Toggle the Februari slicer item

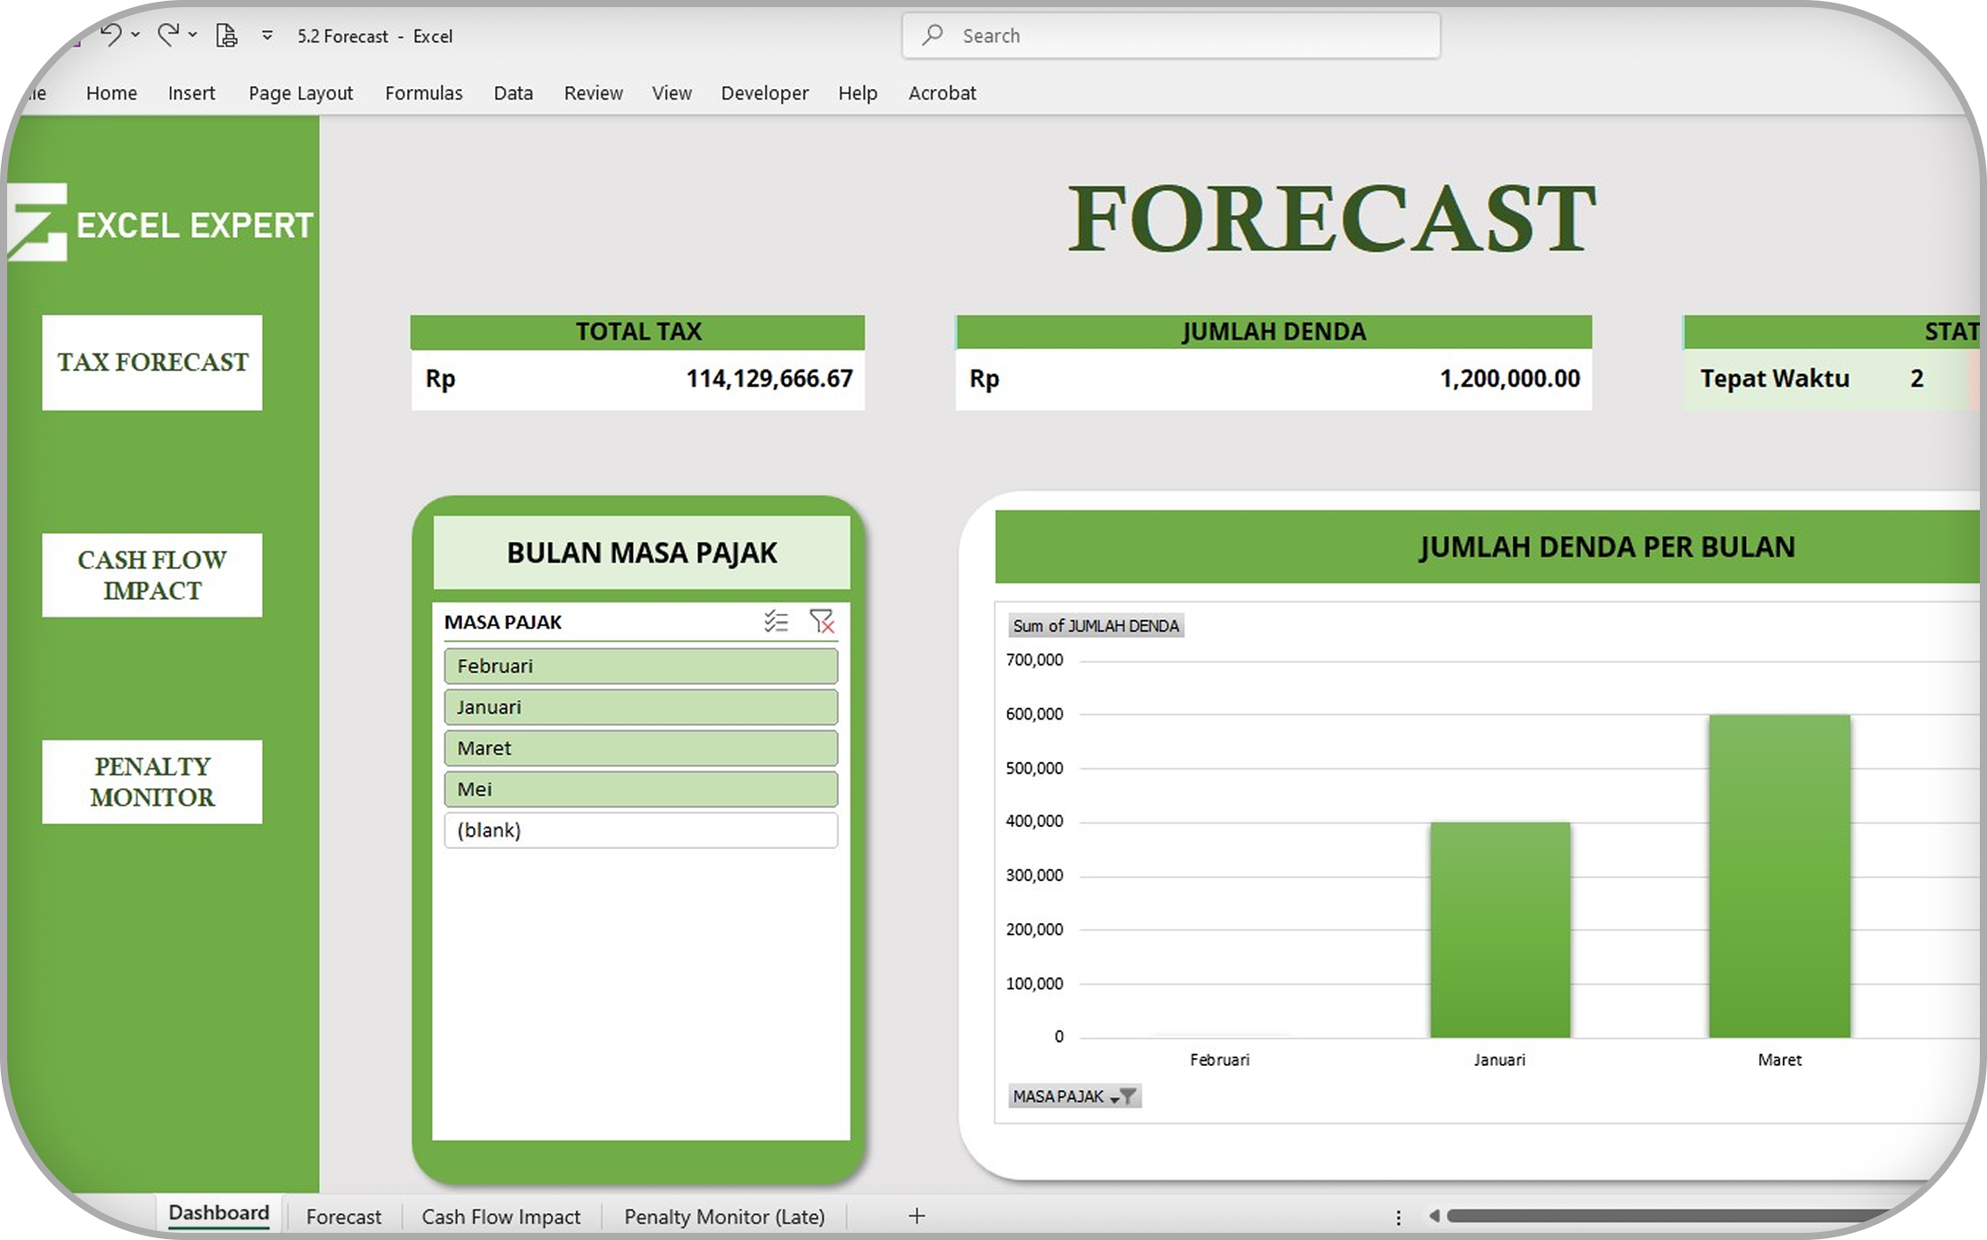pos(640,666)
